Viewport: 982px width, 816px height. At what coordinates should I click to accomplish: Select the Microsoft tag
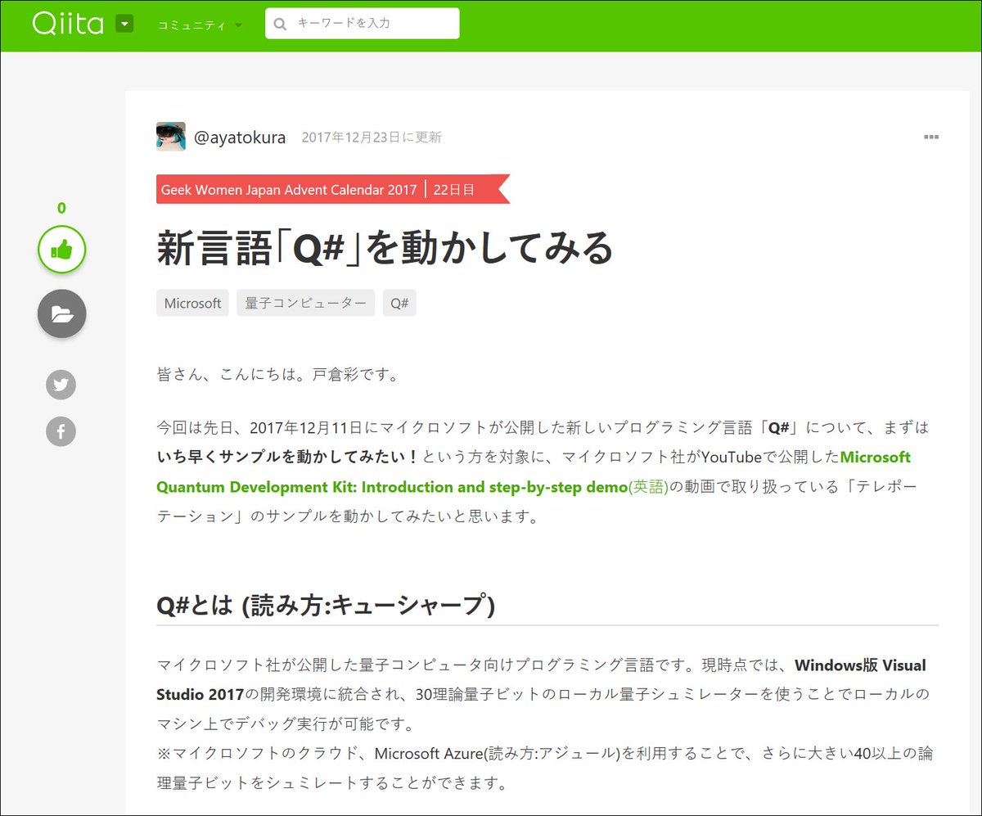192,303
